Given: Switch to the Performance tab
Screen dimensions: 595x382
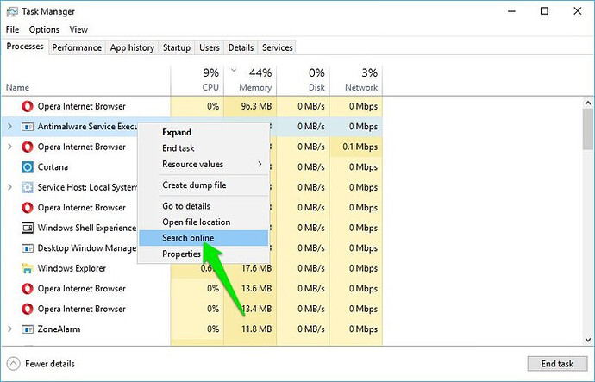Looking at the screenshot, I should 77,47.
